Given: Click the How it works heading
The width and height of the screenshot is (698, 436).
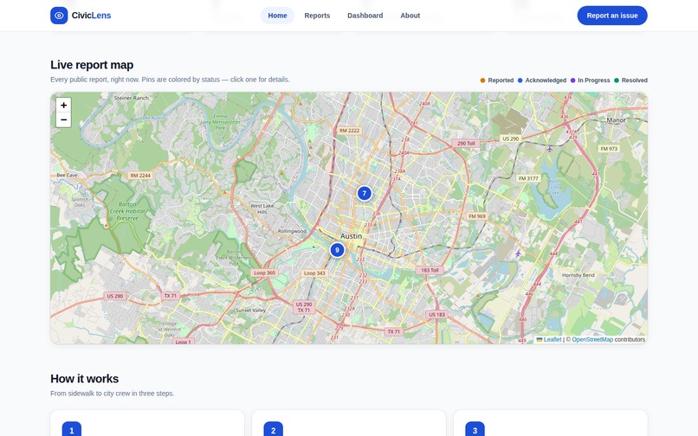Looking at the screenshot, I should point(85,379).
